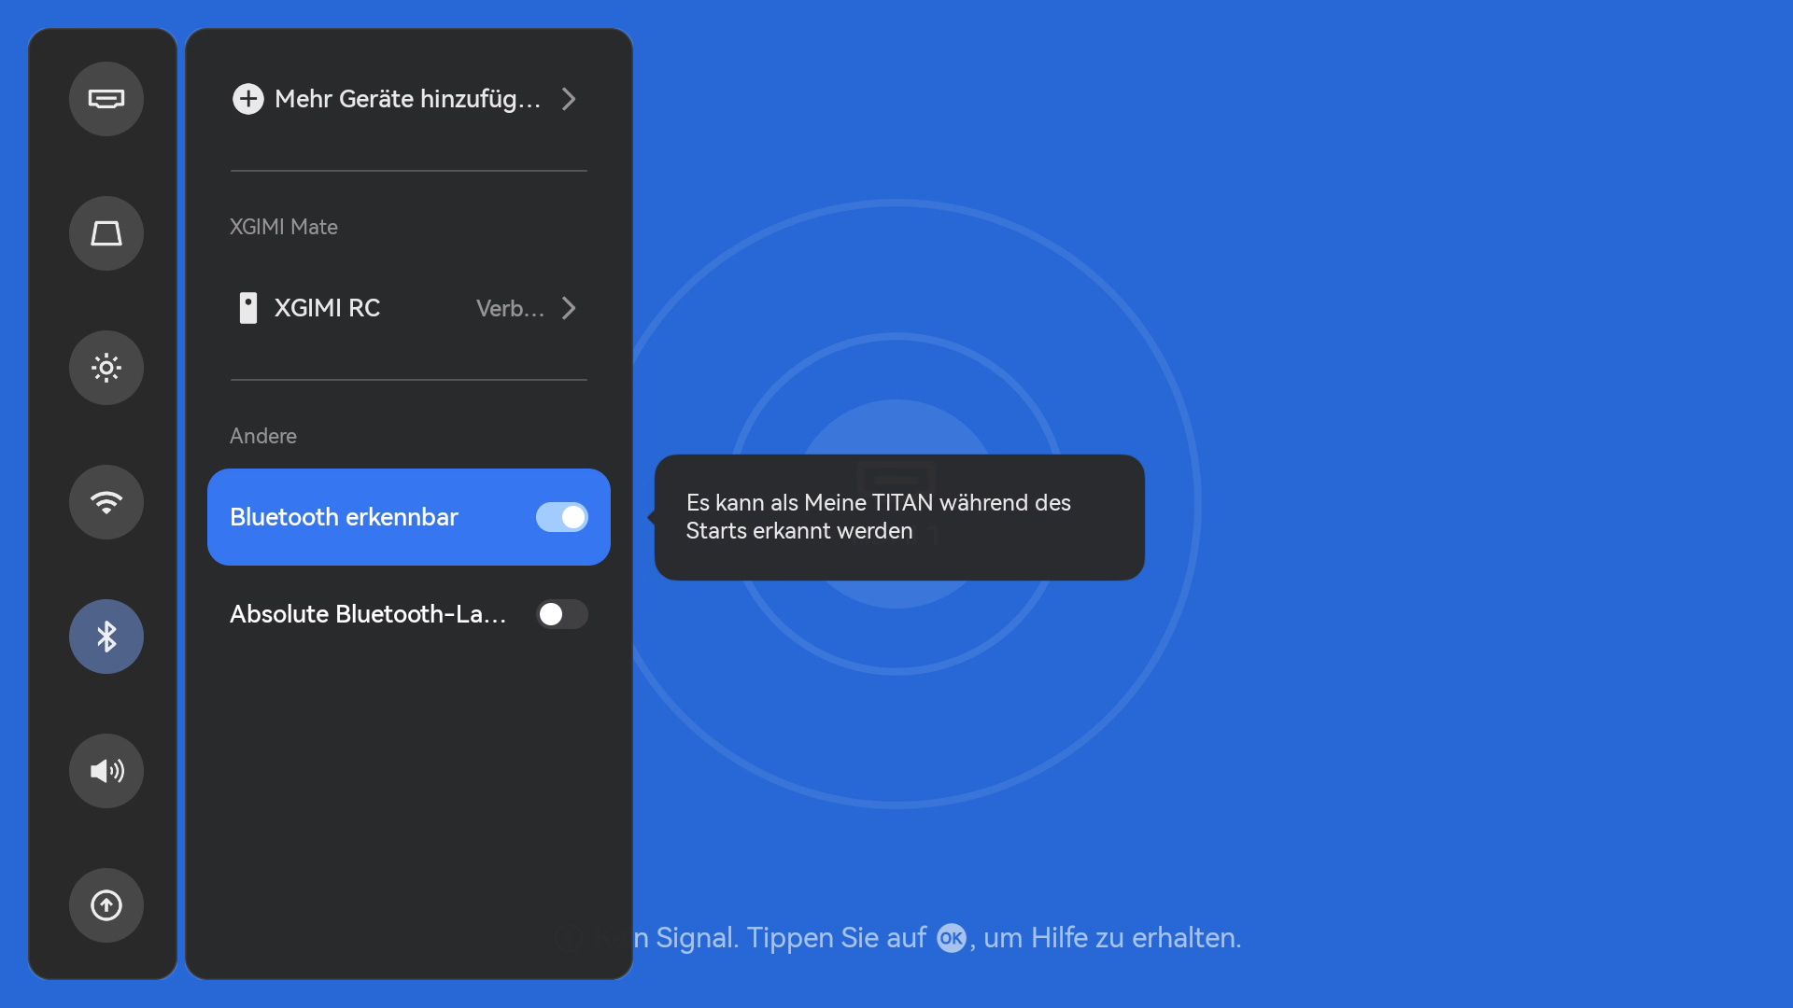1793x1008 pixels.
Task: Disable the Bluetooth erkennbar switch
Action: pos(562,517)
